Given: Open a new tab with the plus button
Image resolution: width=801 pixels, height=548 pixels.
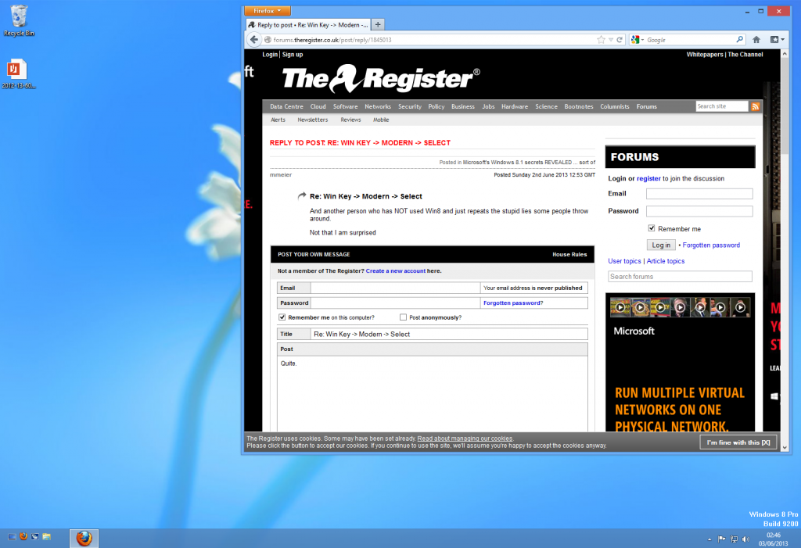Looking at the screenshot, I should pyautogui.click(x=378, y=24).
